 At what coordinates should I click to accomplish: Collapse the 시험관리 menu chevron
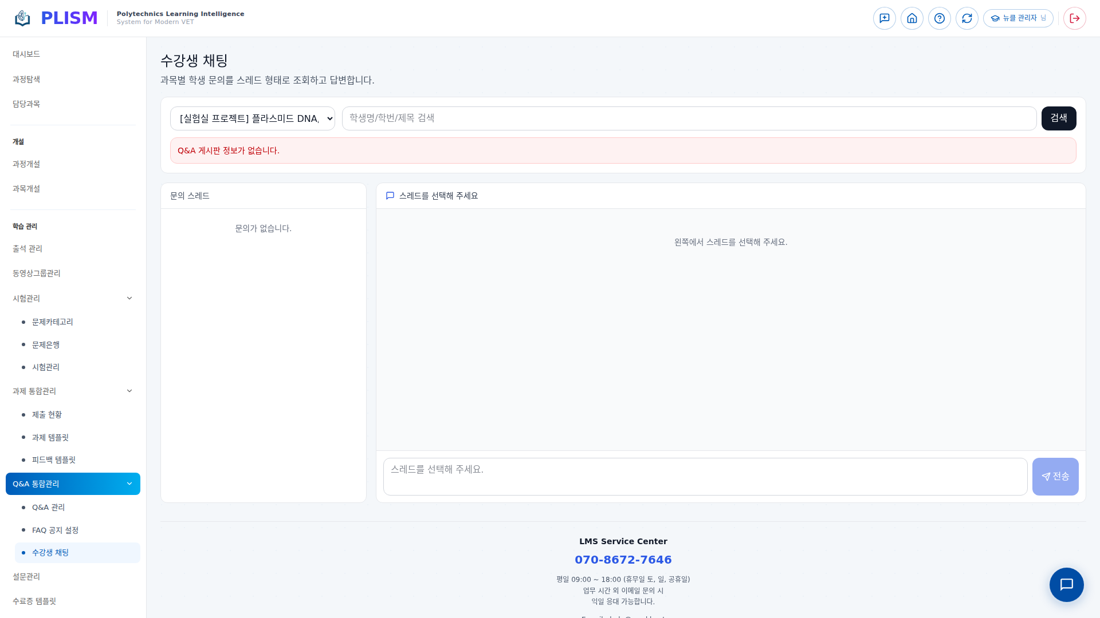pyautogui.click(x=129, y=298)
